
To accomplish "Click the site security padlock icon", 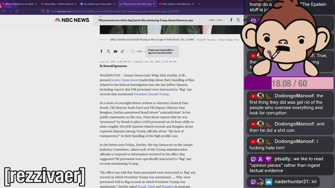I will [48, 11].
